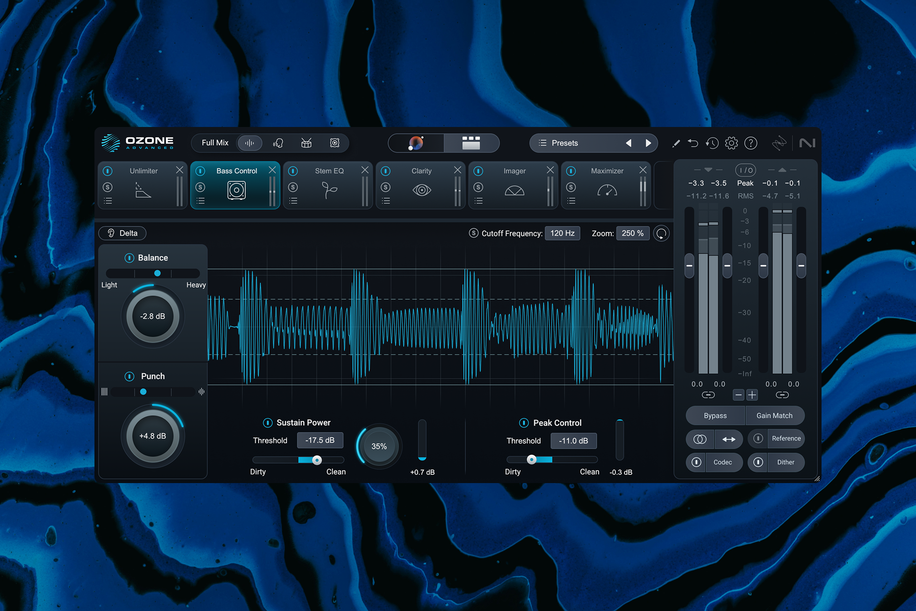Click the Sustain Power Dirty-Clean slider handle

pos(317,460)
